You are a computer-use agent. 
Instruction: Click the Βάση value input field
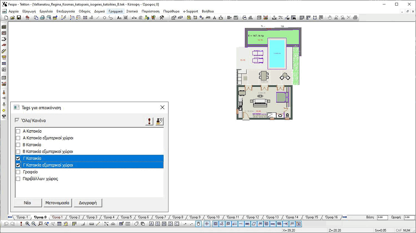382,217
